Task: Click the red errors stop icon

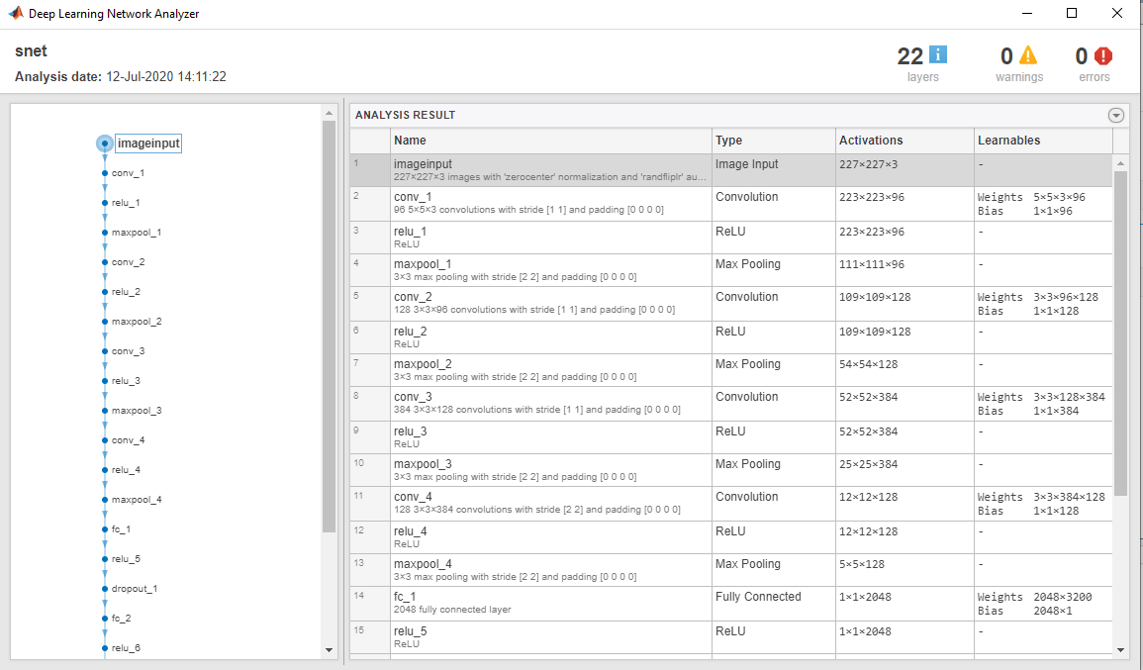Action: [1103, 55]
